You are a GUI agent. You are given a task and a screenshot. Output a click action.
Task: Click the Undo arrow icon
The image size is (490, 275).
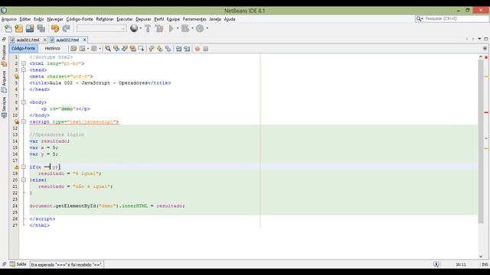(55, 29)
